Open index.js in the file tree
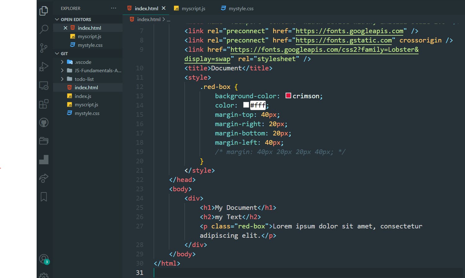Screen dimensions: 465x278 pyautogui.click(x=88, y=96)
